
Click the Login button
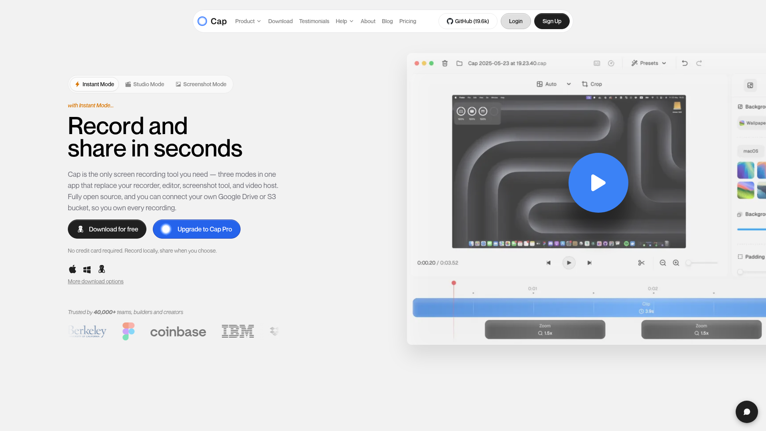pyautogui.click(x=516, y=21)
